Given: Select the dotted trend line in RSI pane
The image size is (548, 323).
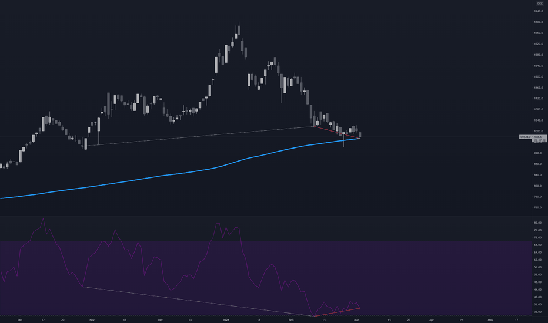Looking at the screenshot, I should coord(198,301).
